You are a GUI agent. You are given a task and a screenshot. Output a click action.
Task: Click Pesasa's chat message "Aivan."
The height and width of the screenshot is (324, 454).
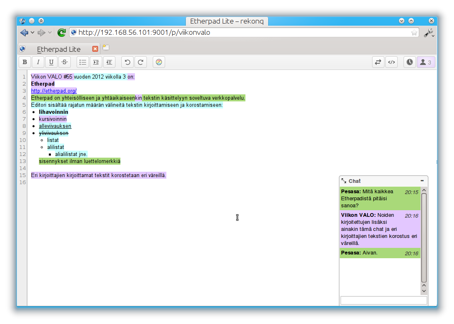[380, 253]
